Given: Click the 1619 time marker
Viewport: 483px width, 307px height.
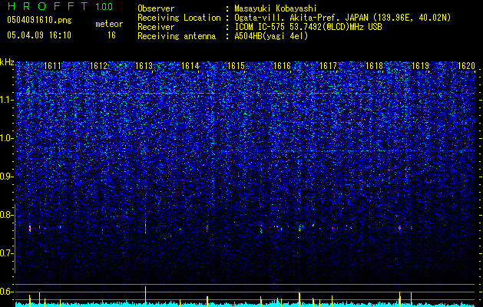Looking at the screenshot, I should pos(420,66).
